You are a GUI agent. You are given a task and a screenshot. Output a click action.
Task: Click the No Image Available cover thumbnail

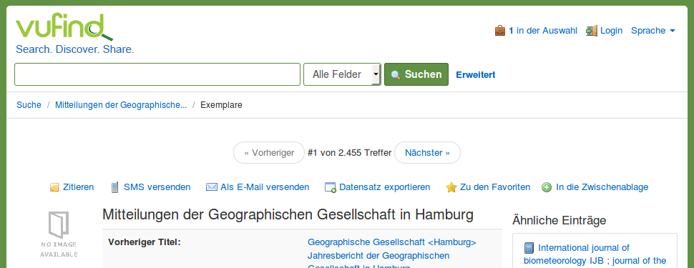click(59, 234)
